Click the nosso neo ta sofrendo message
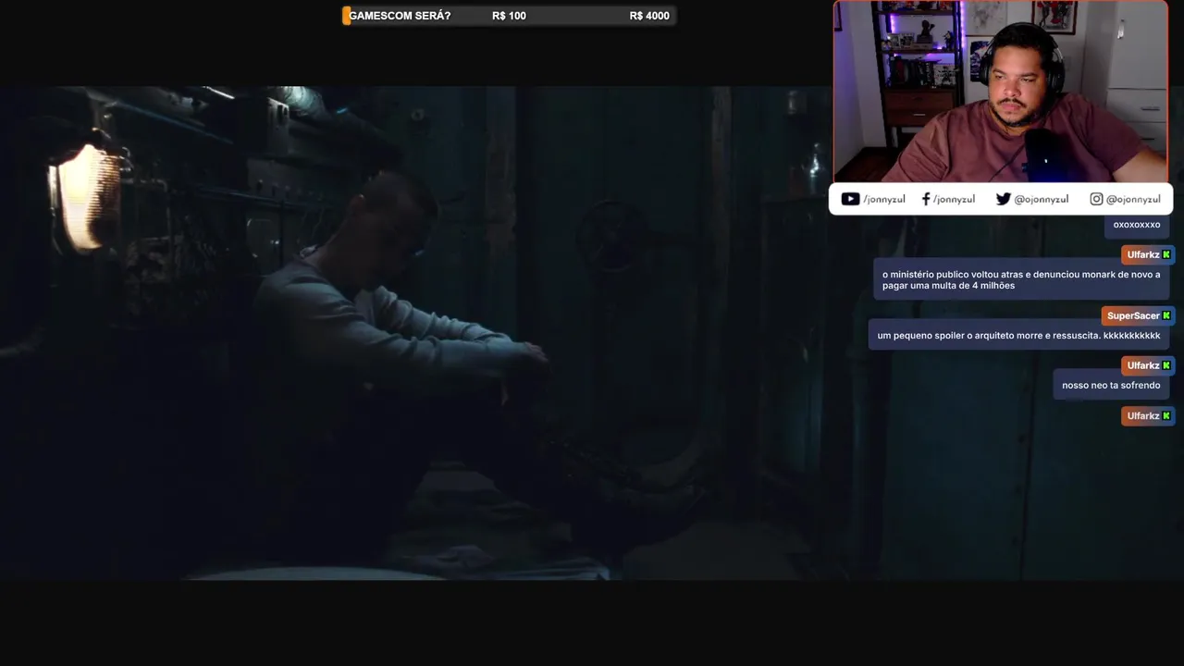This screenshot has width=1184, height=666. click(1111, 385)
